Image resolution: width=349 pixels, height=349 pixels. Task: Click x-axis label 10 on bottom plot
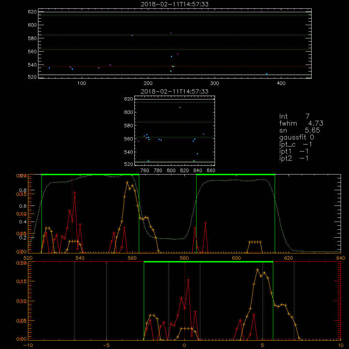pyautogui.click(x=341, y=345)
